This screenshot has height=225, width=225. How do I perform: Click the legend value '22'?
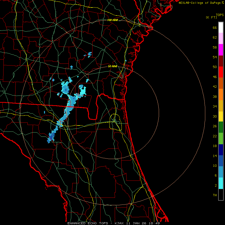coord(215,136)
